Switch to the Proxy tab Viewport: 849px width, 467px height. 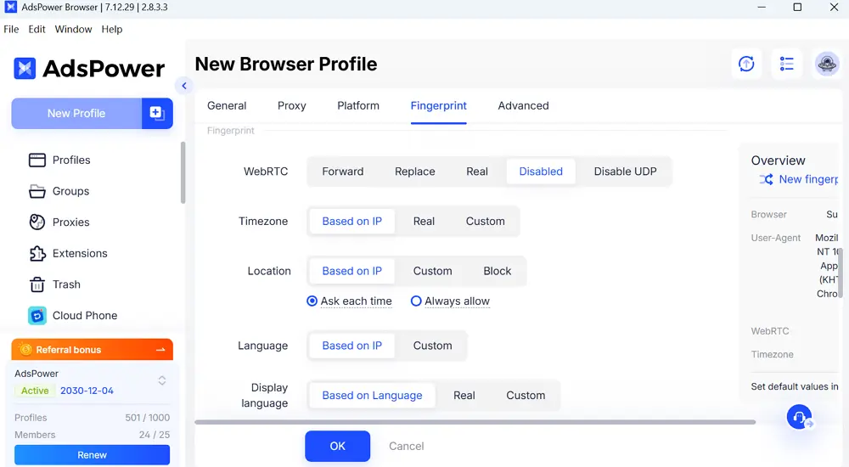(291, 106)
